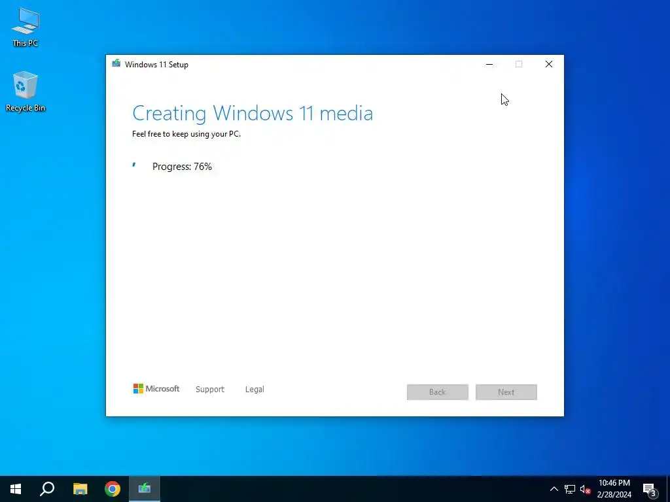Close the Windows 11 Setup window

click(x=549, y=64)
